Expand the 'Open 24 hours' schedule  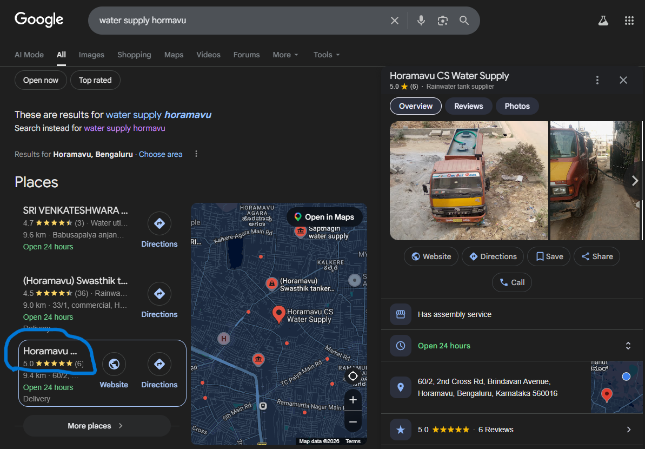(x=628, y=346)
